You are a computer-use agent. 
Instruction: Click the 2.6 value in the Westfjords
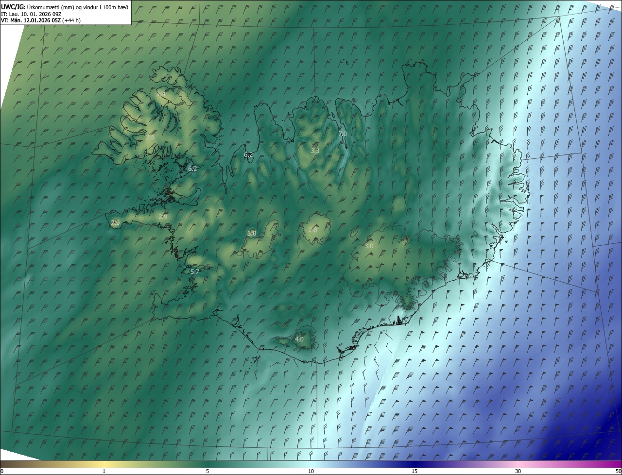coord(150,137)
